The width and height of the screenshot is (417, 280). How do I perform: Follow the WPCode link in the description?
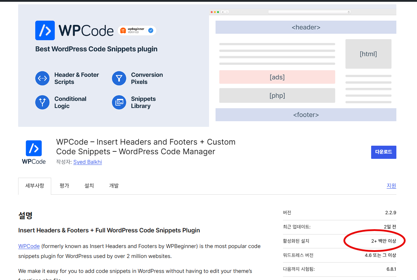pyautogui.click(x=28, y=246)
